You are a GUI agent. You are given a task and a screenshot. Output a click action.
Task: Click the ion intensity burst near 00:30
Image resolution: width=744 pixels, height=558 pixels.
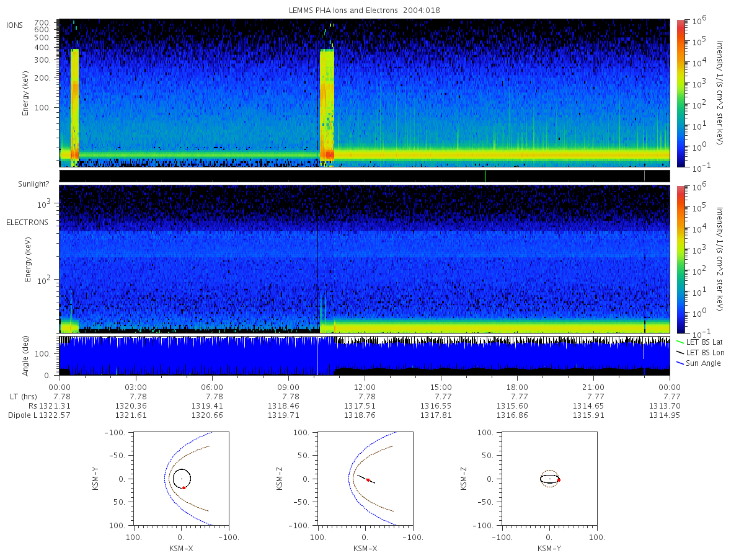click(74, 108)
